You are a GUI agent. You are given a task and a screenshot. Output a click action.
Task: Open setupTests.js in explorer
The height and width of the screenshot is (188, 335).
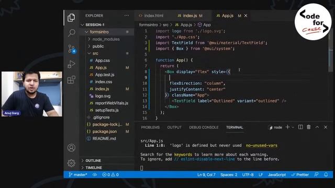point(107,110)
